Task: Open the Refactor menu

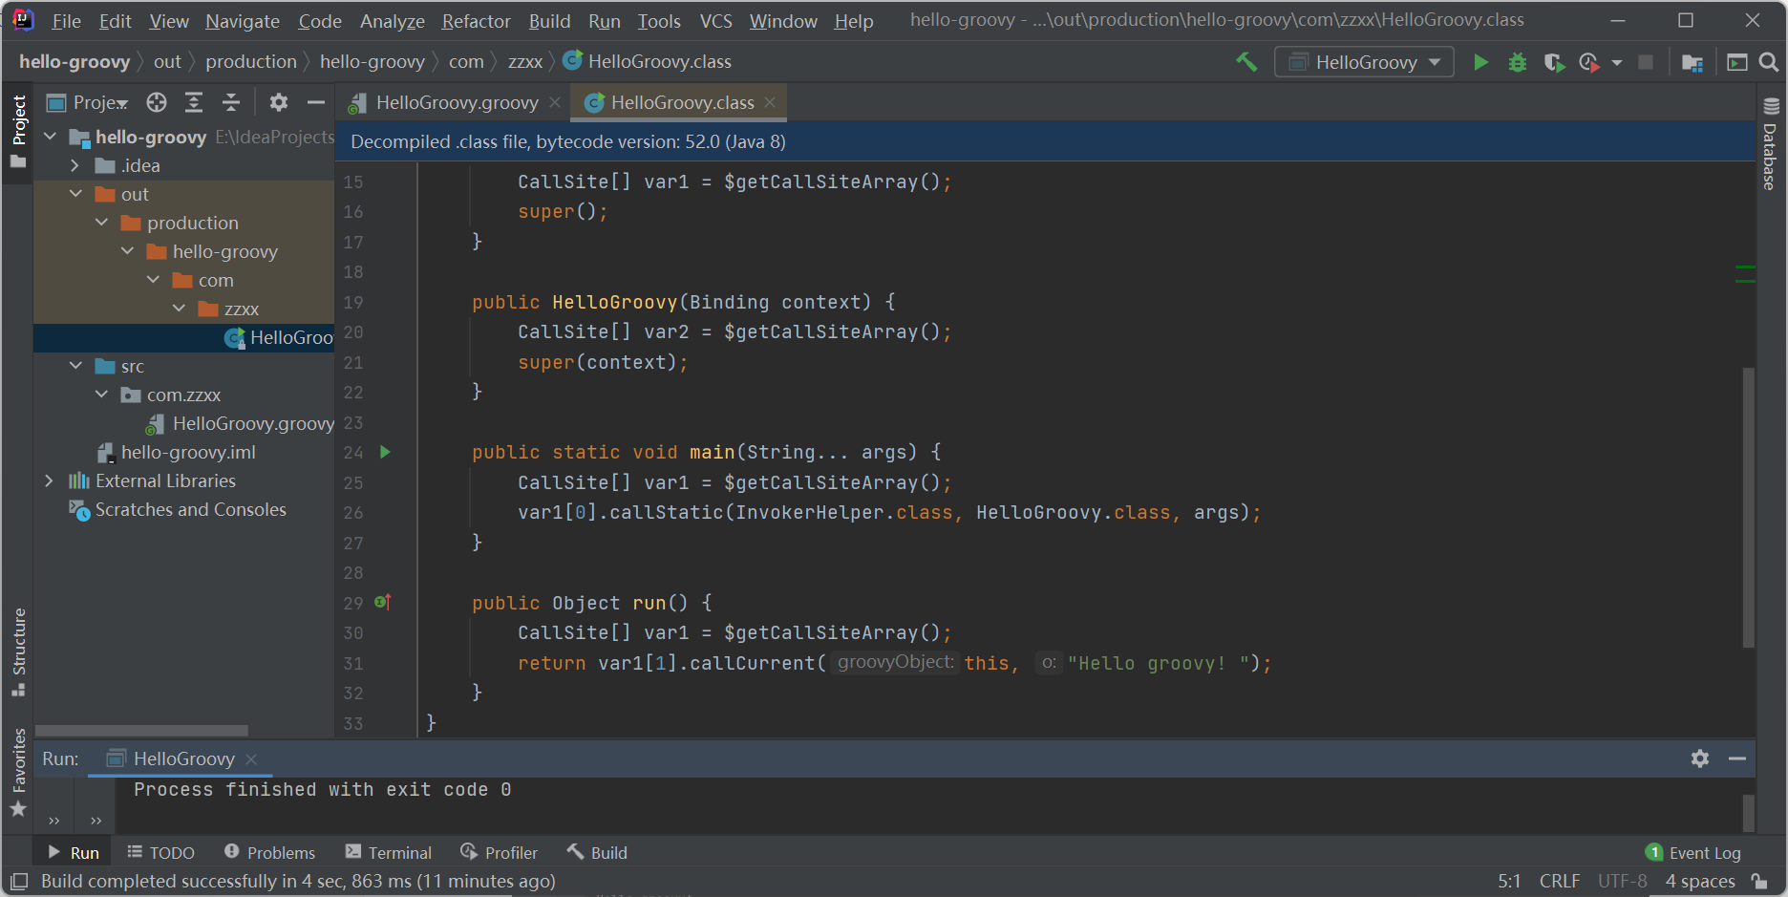Action: tap(475, 21)
